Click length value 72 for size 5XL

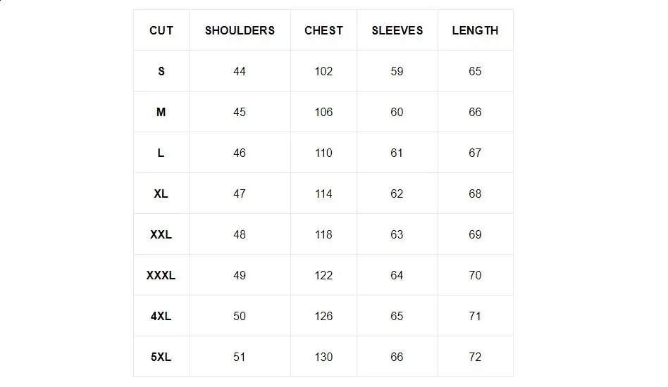475,357
